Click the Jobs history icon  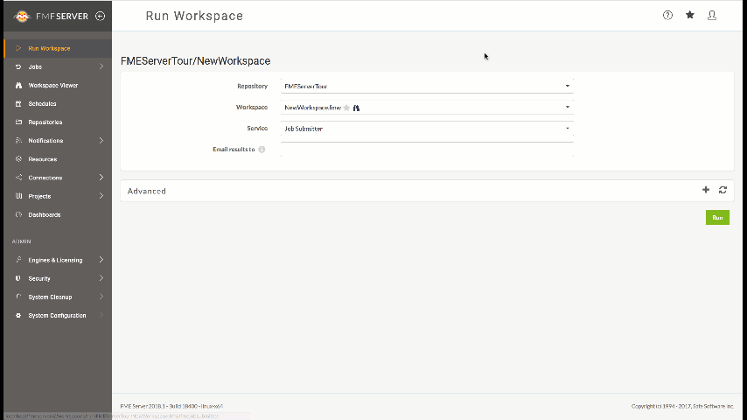click(x=18, y=66)
